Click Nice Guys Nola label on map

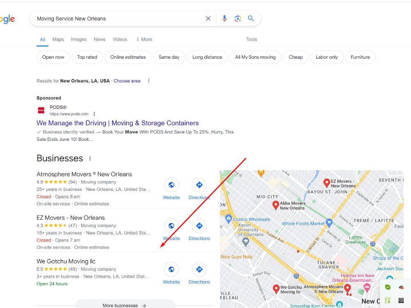click(x=236, y=257)
